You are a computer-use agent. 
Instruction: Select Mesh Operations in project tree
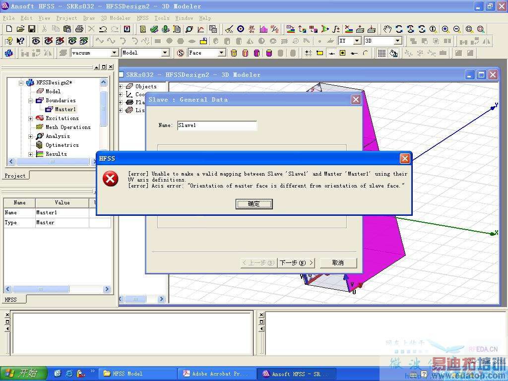[67, 127]
